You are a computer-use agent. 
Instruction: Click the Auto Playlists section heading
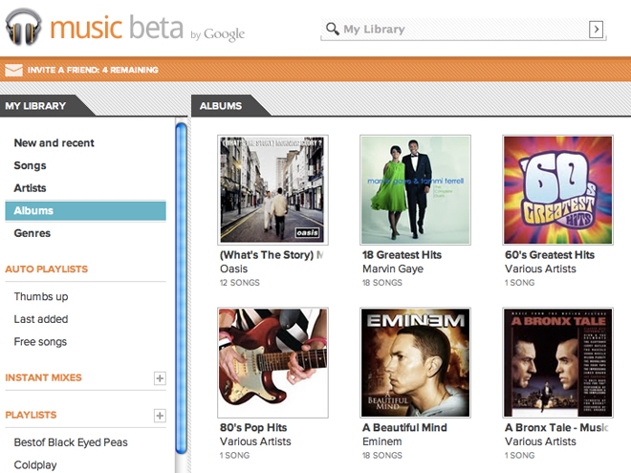[x=46, y=269]
